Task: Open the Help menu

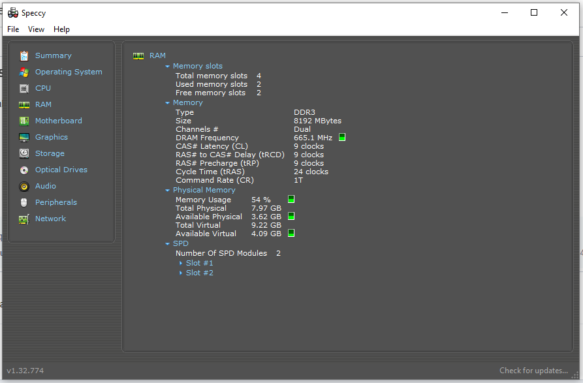Action: [x=61, y=29]
